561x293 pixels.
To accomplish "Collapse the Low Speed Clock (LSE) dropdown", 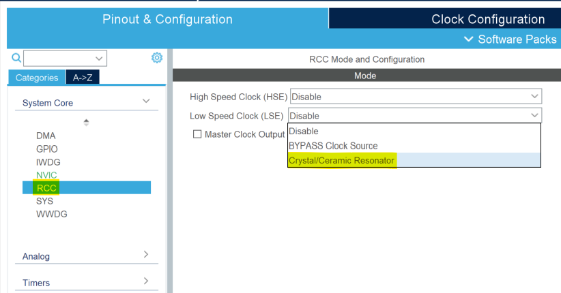I will point(534,115).
